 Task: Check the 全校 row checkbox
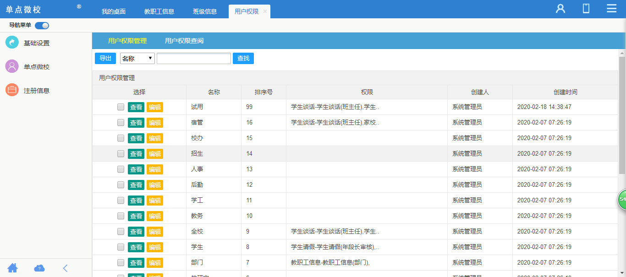tap(121, 232)
